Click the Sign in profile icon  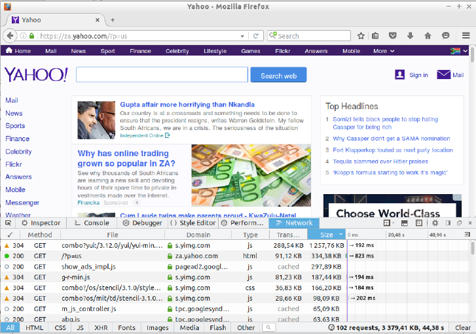click(x=400, y=75)
